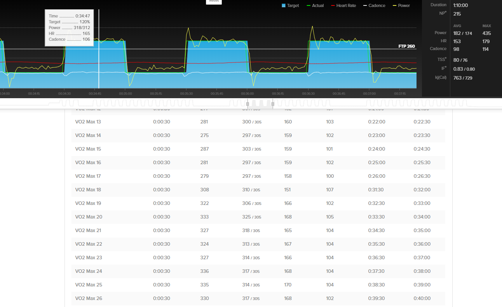This screenshot has width=502, height=307.
Task: Toggle the Power legend entry
Action: coord(401,5)
